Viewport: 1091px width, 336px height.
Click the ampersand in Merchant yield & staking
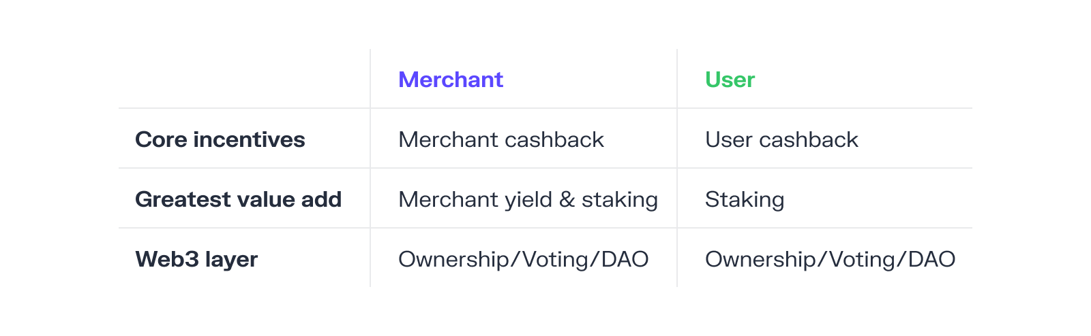point(567,199)
